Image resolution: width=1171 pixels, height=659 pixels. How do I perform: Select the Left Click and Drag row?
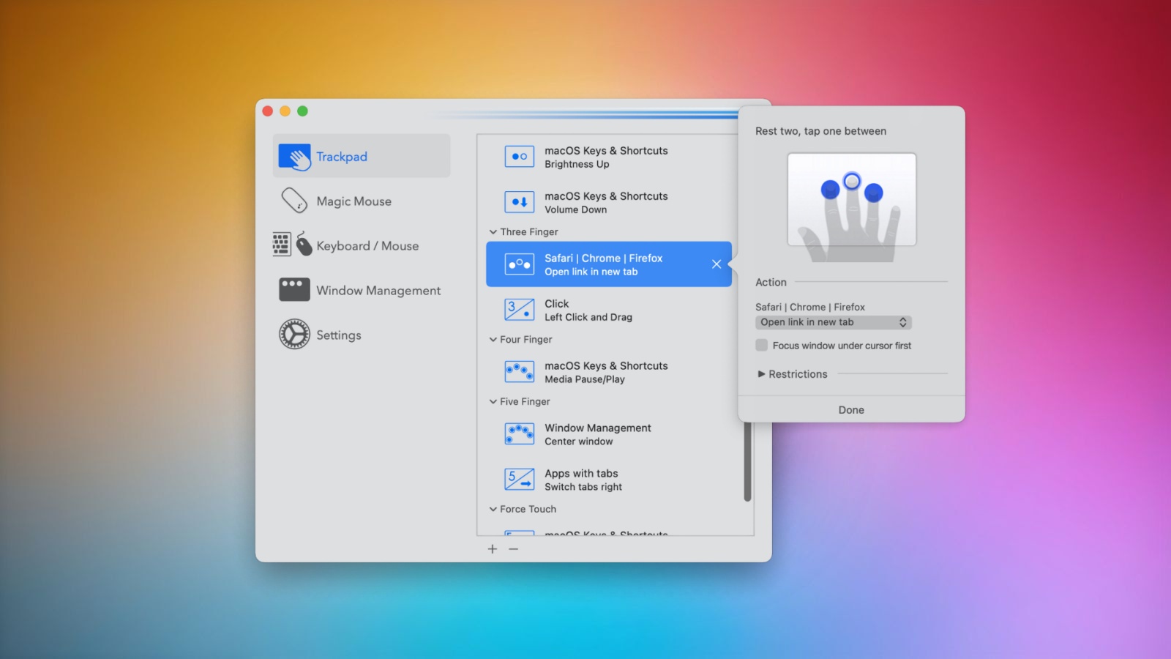coord(609,310)
